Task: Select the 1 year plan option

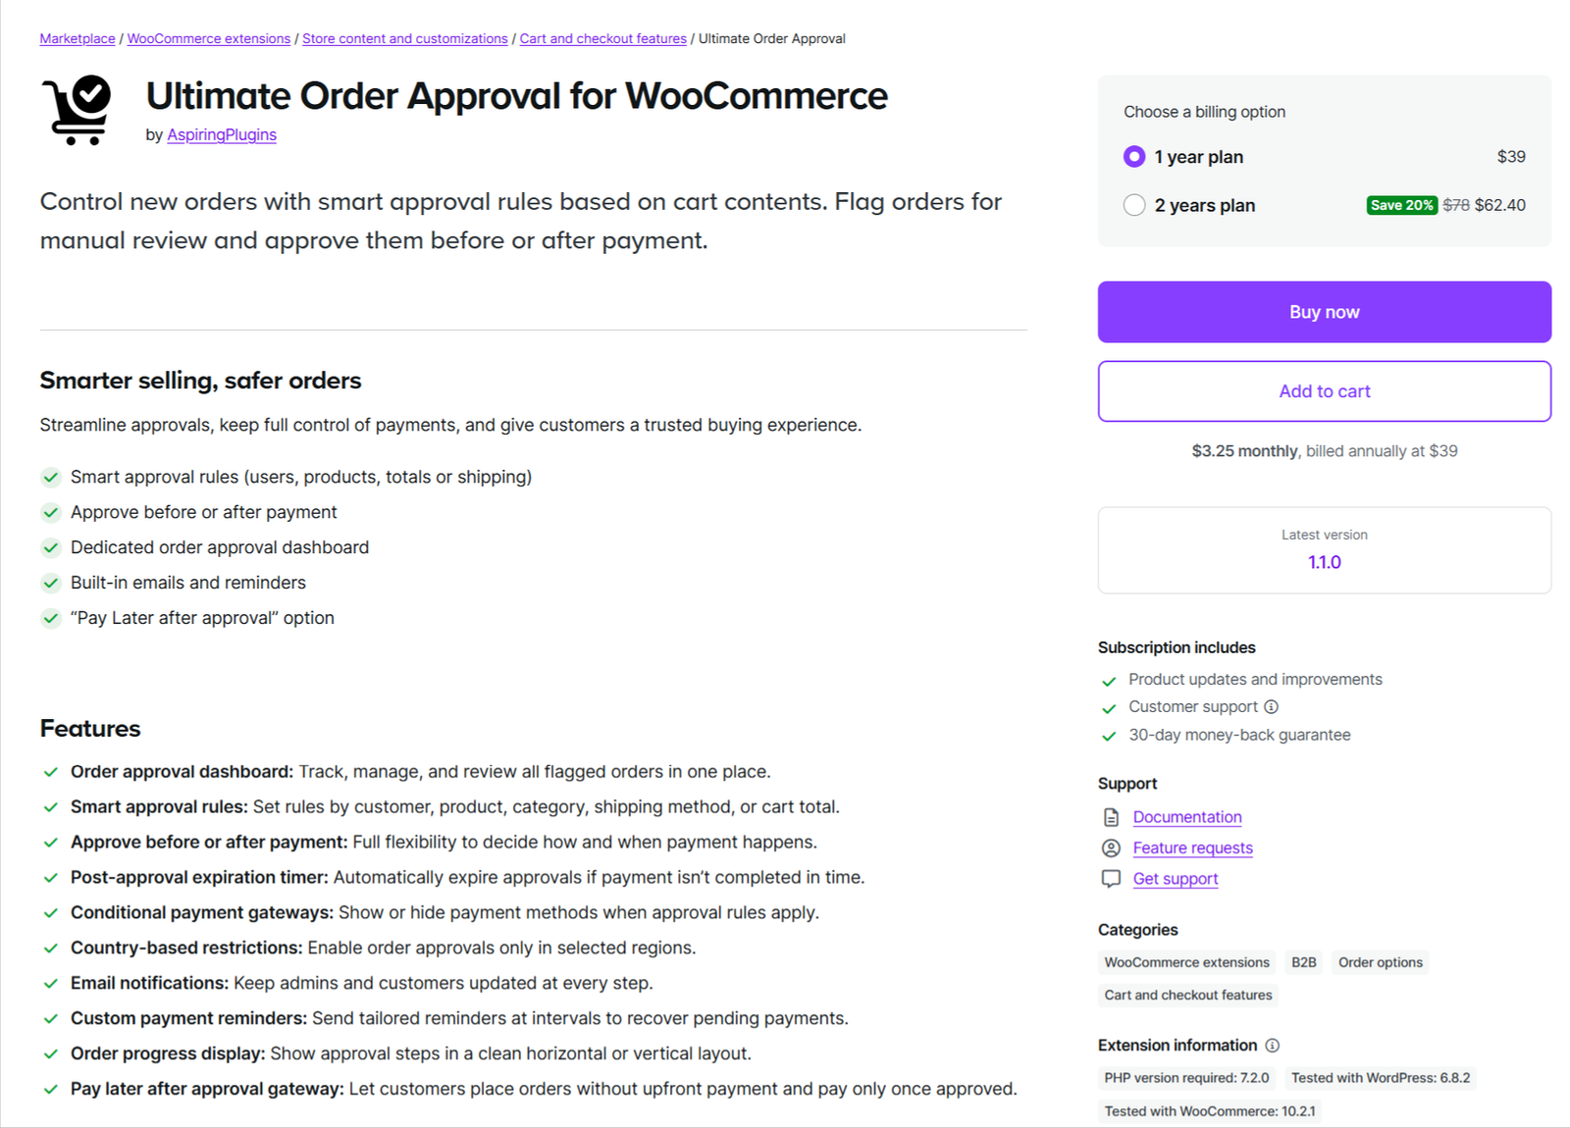Action: pos(1134,157)
